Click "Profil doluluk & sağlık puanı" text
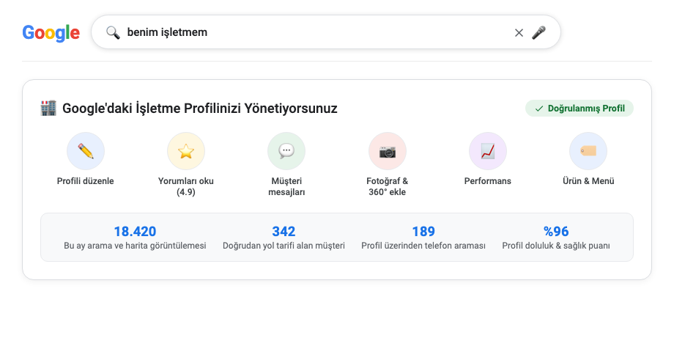Screen dimensions: 674x352 point(556,246)
